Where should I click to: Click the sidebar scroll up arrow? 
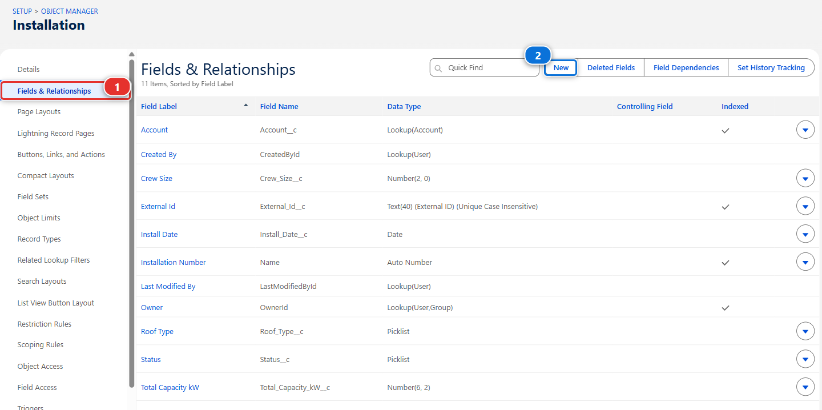pyautogui.click(x=132, y=55)
